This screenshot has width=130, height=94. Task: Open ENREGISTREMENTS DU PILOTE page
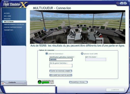coord(14,24)
